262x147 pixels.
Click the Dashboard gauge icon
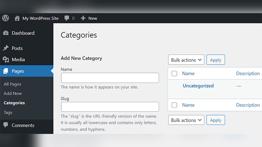click(6, 33)
